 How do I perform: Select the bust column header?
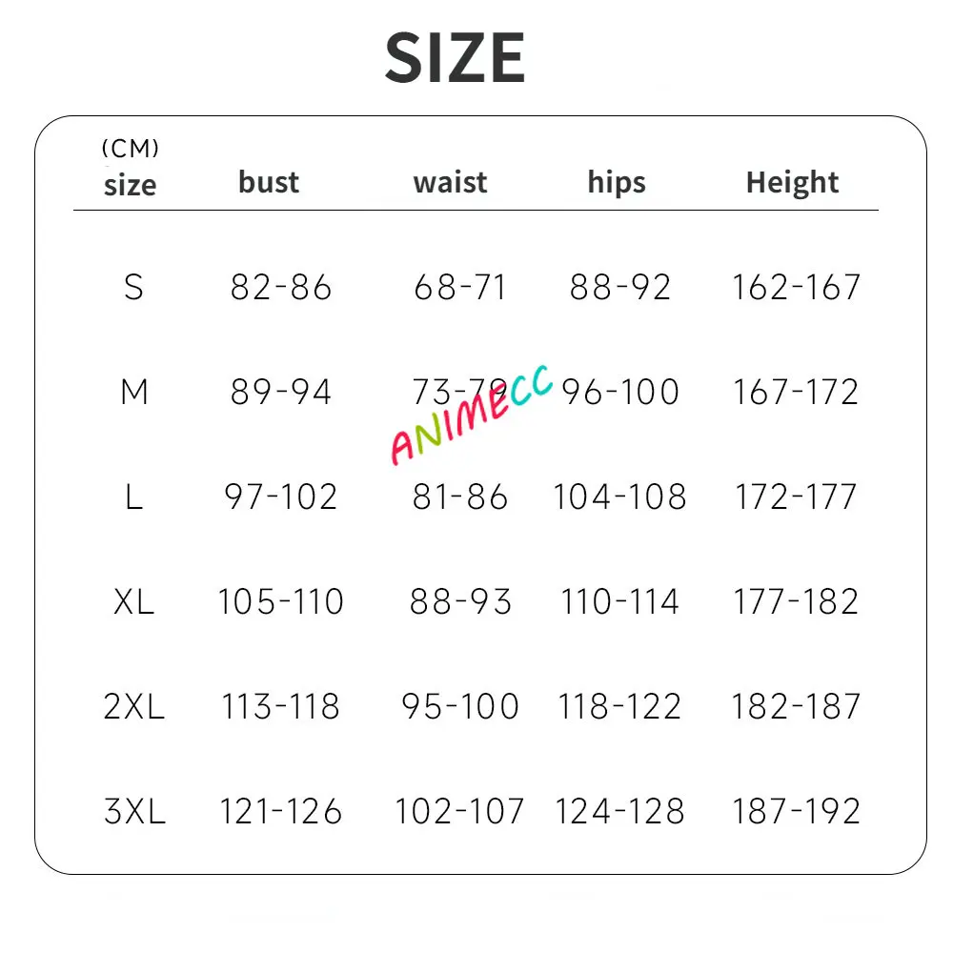[269, 182]
